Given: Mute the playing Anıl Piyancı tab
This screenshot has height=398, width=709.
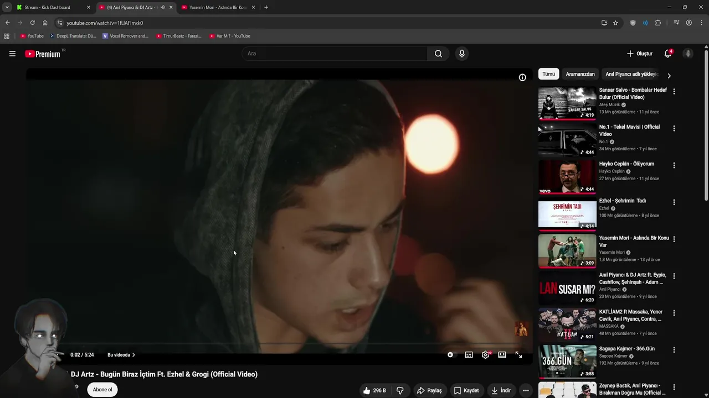Looking at the screenshot, I should coord(162,7).
